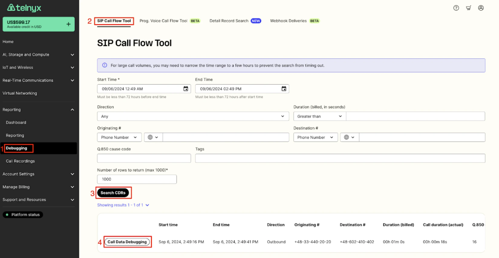Click the Outbound direction cell
The width and height of the screenshot is (499, 258).
276,242
